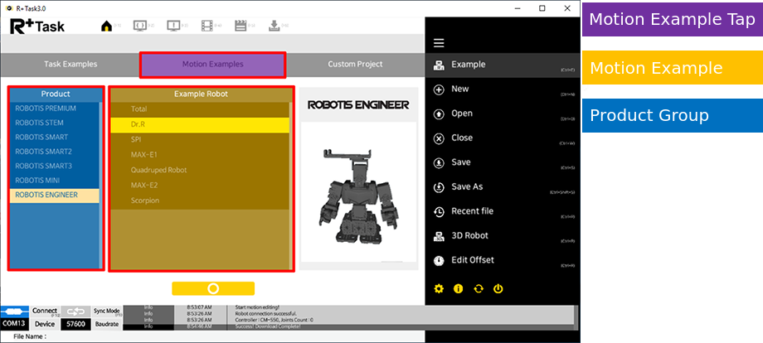763x343 pixels.
Task: Click the ROBOTIS ENGINEER preview title
Action: (358, 105)
